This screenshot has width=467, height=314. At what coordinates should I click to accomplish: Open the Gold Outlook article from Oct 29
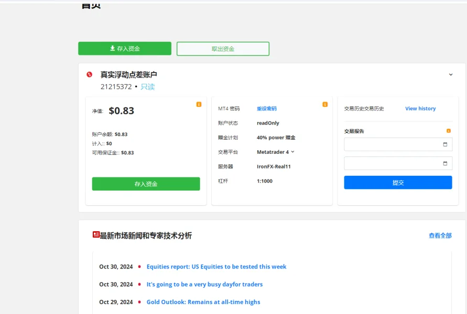[203, 302]
